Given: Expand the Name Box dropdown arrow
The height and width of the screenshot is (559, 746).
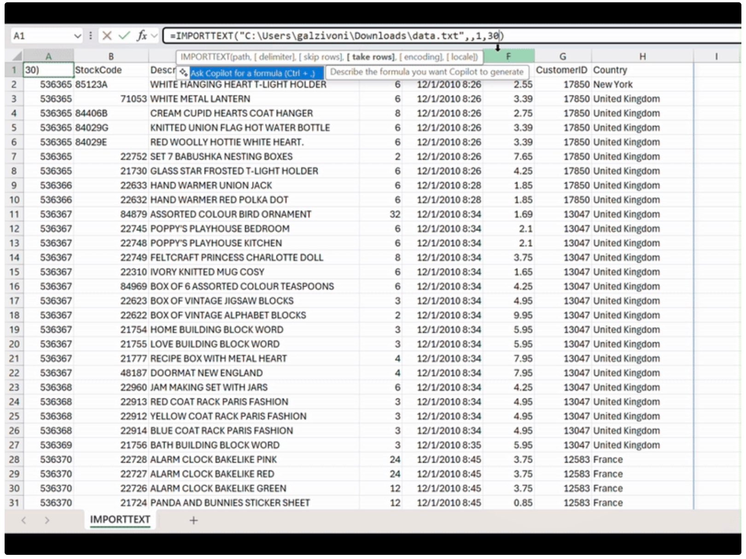Looking at the screenshot, I should coord(77,35).
